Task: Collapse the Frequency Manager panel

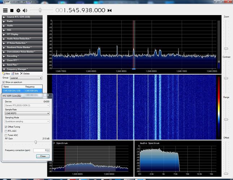Action: pyautogui.click(x=22, y=69)
